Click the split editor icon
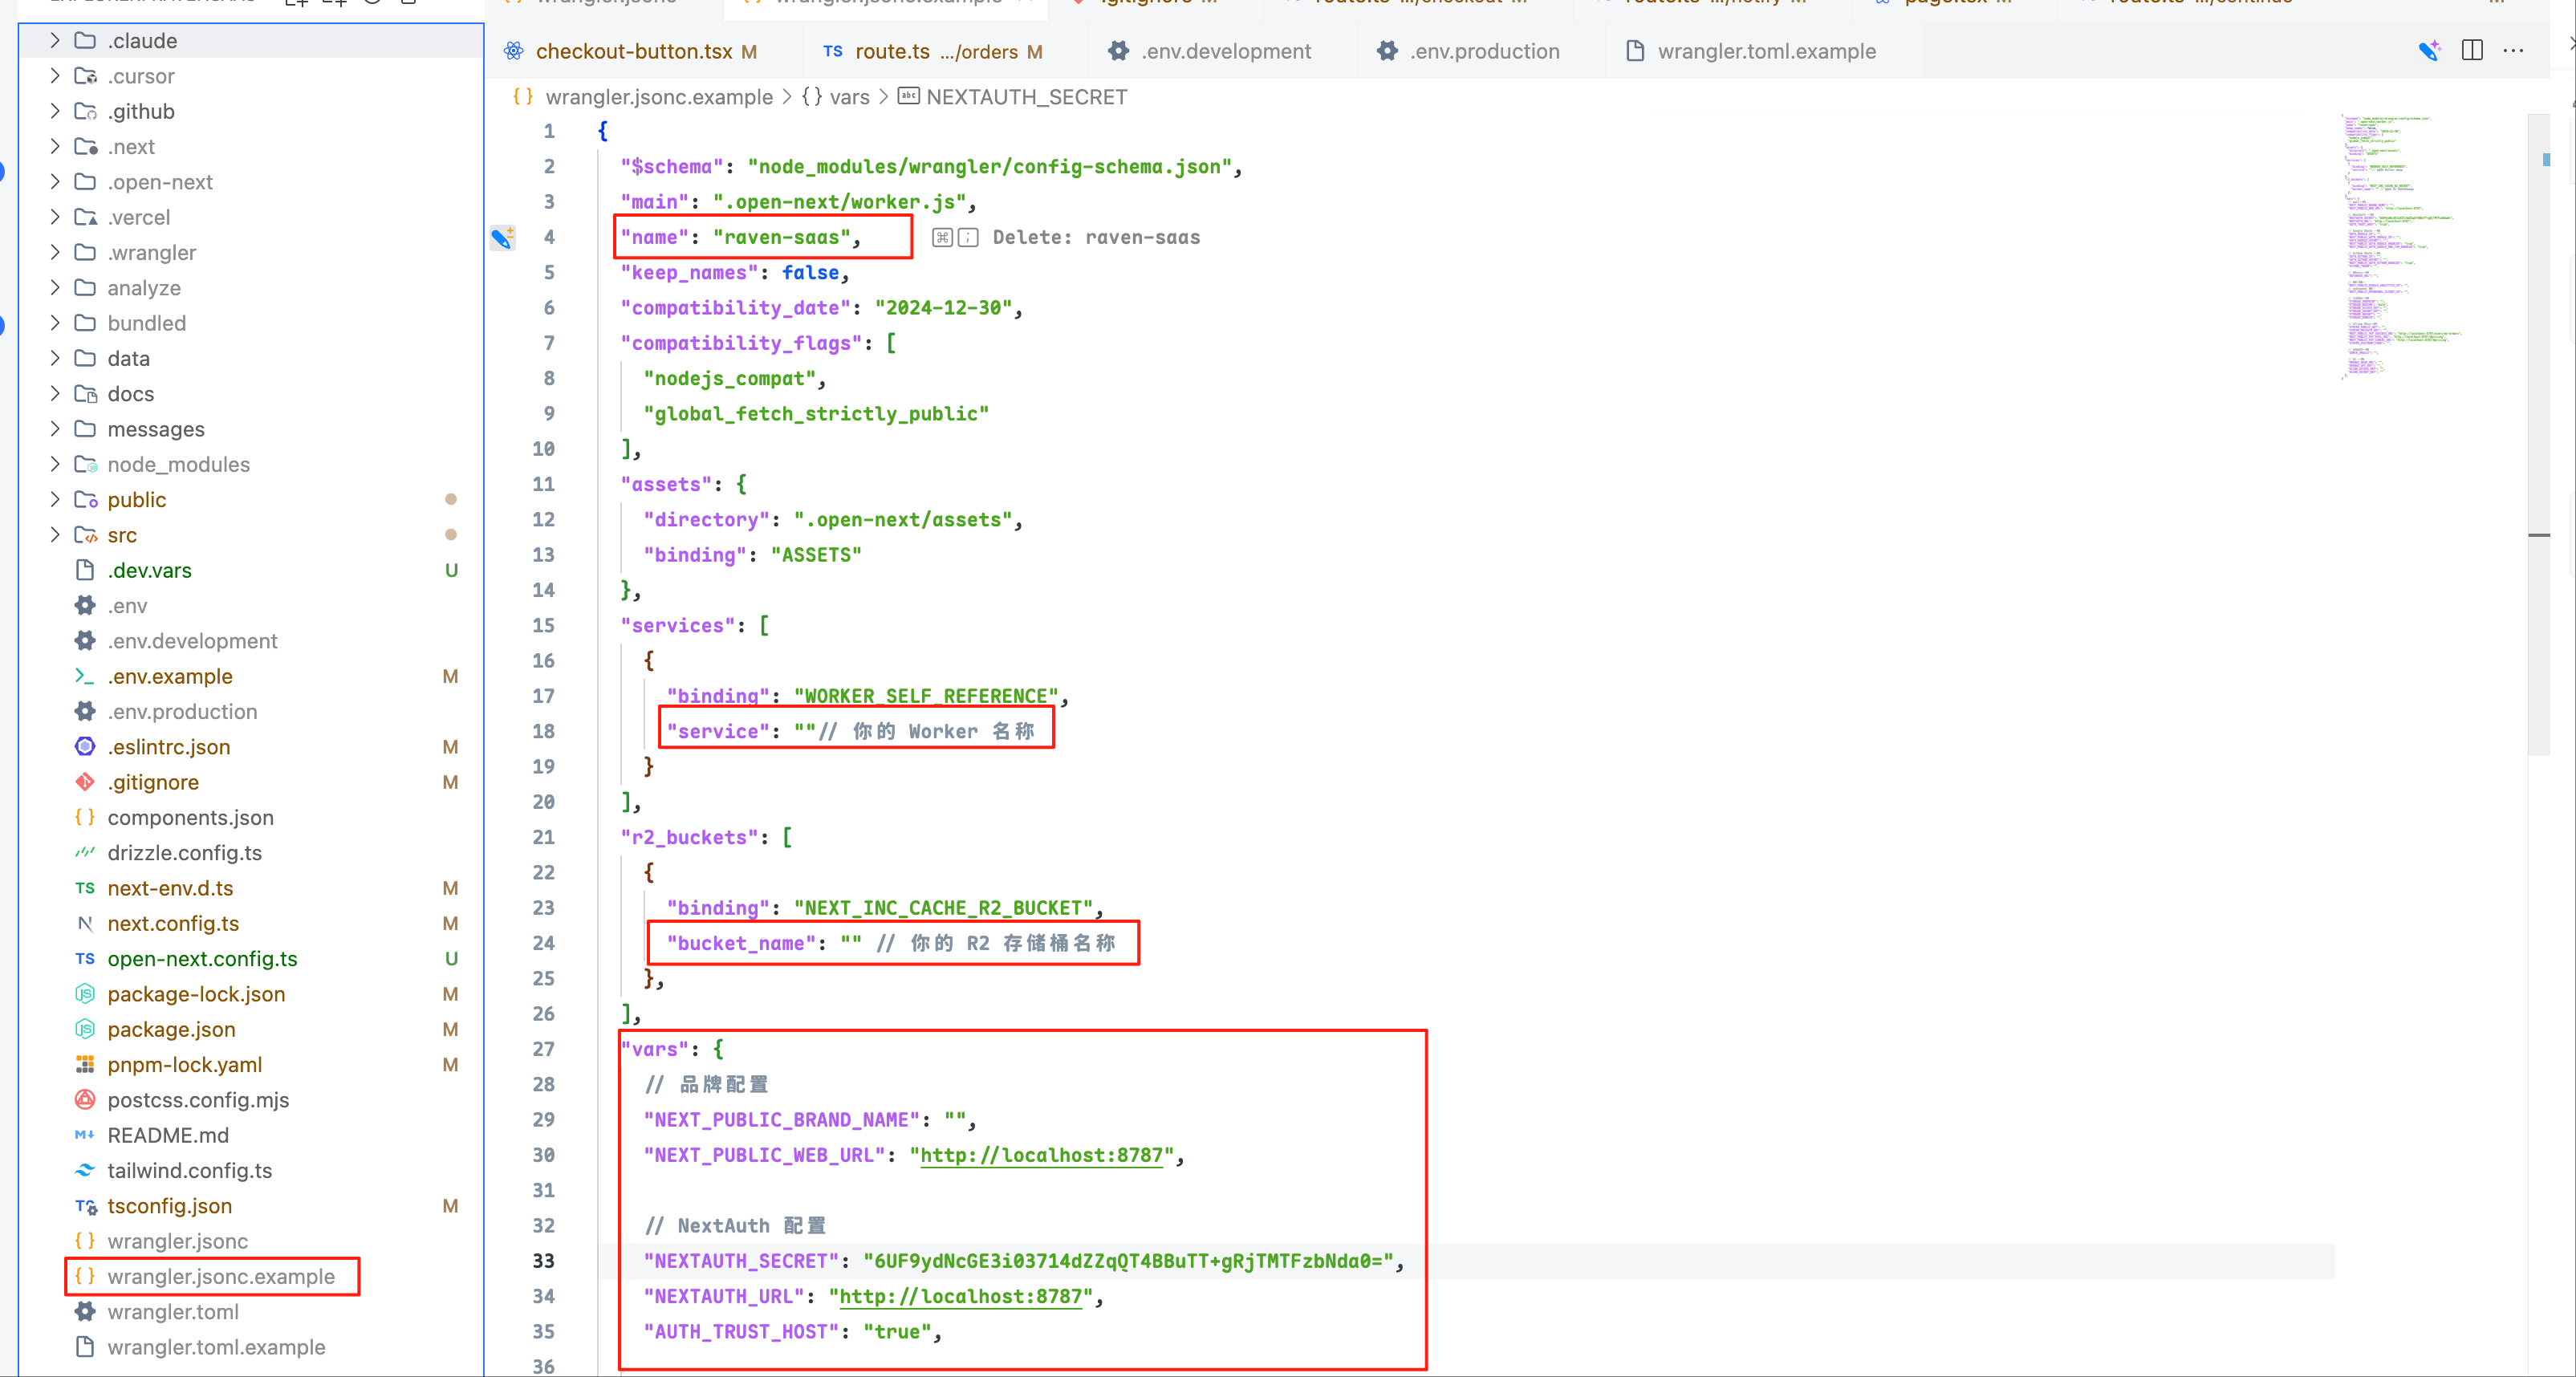 click(2471, 50)
